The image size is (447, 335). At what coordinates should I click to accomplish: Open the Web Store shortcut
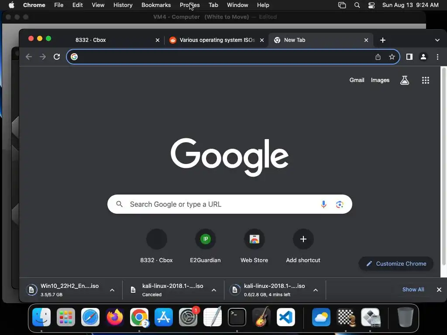click(254, 246)
